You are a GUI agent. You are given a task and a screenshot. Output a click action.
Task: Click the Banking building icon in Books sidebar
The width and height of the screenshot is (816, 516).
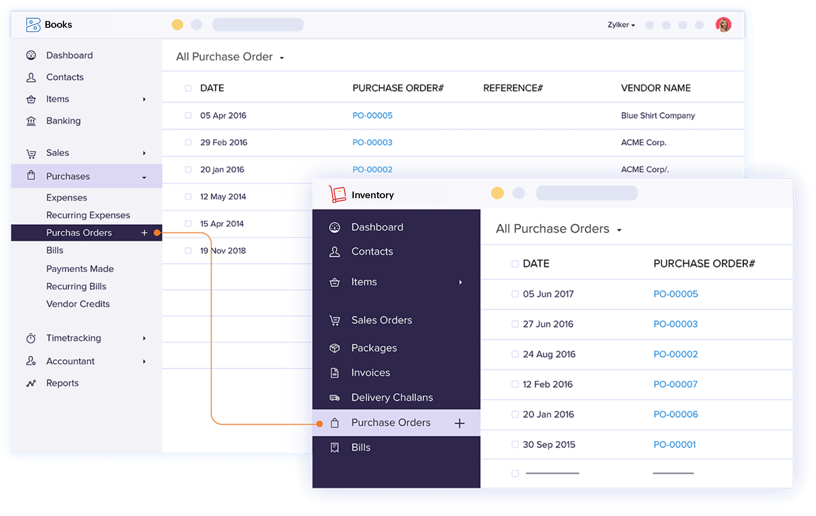click(x=31, y=121)
